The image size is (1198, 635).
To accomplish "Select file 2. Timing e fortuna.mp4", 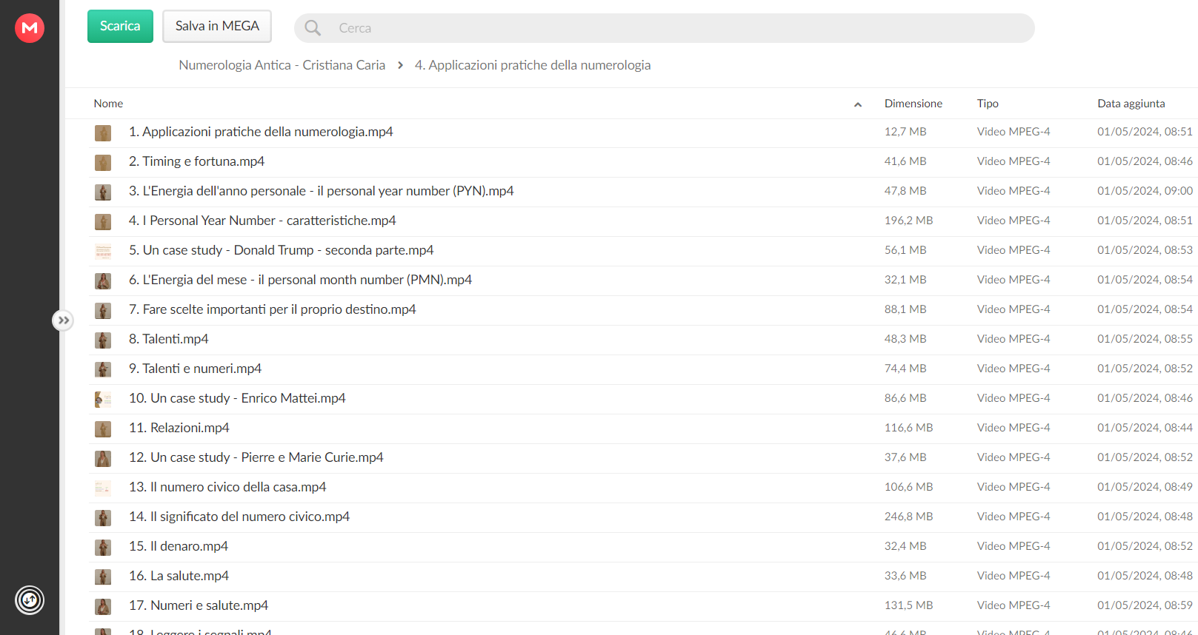I will coord(196,161).
